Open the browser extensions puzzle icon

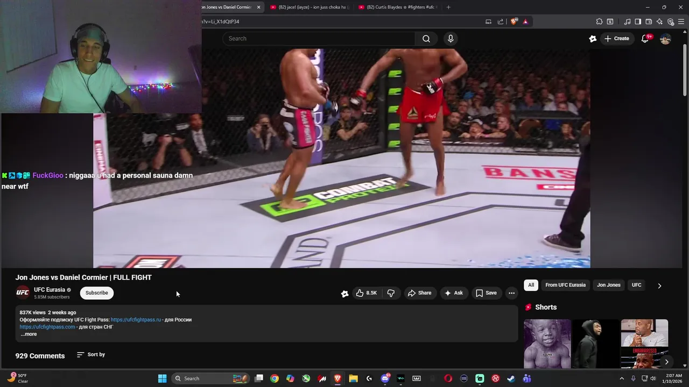point(599,21)
